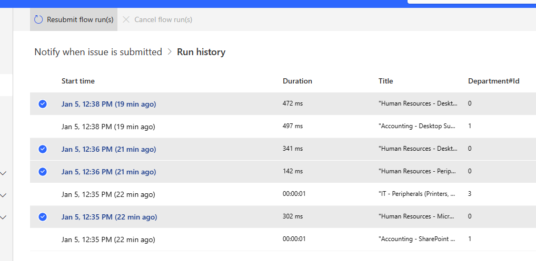
Task: Click the circular resubmit arrow icon
Action: pos(38,20)
